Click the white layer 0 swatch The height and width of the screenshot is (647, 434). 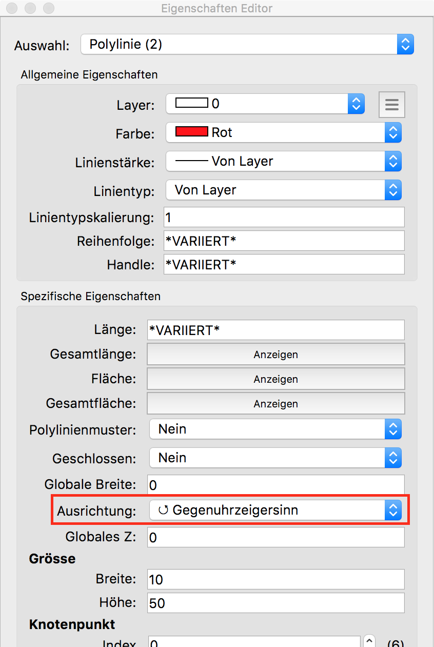click(191, 103)
